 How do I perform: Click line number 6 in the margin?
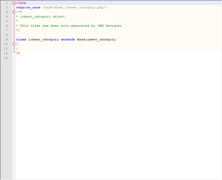pos(7,26)
